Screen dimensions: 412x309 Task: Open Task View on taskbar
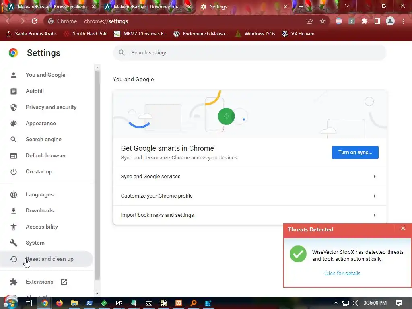pos(29,303)
